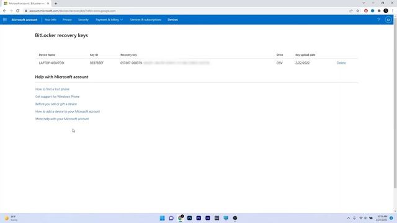
Task: Select the key upload date 2/22/2022
Action: [302, 63]
